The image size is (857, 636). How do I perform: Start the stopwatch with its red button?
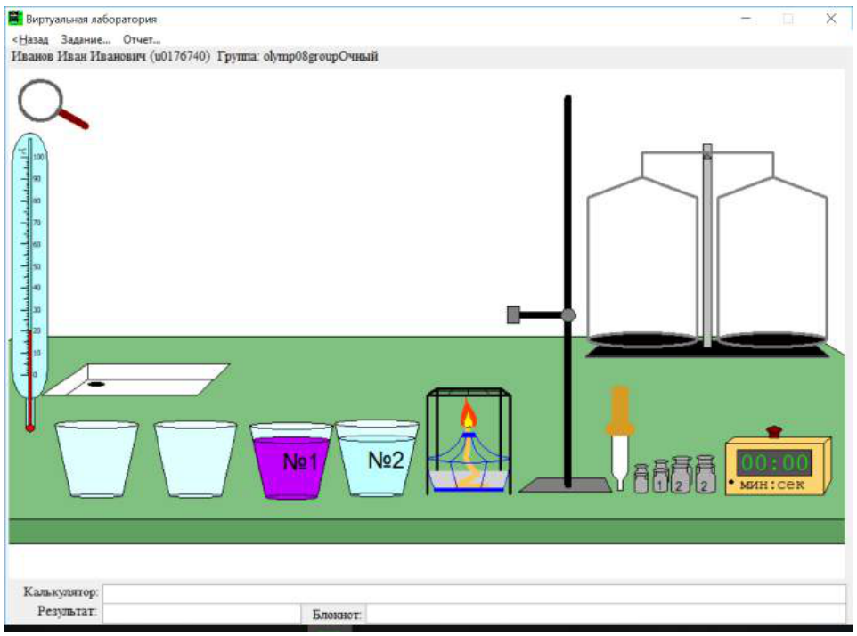(774, 432)
